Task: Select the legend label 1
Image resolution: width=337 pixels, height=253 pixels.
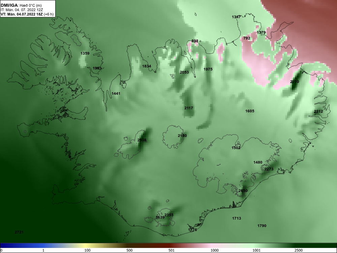Action: (43, 250)
